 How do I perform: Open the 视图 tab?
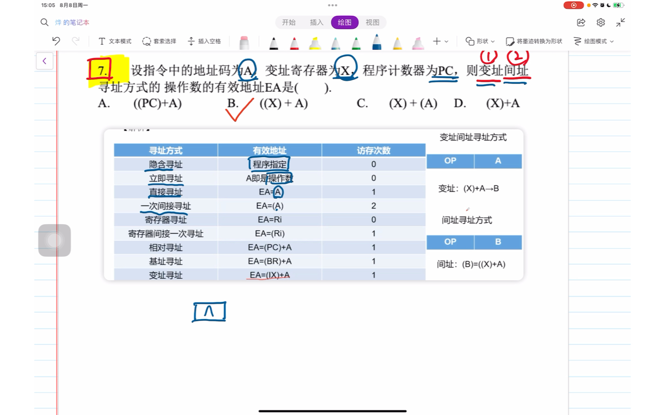[x=372, y=22]
